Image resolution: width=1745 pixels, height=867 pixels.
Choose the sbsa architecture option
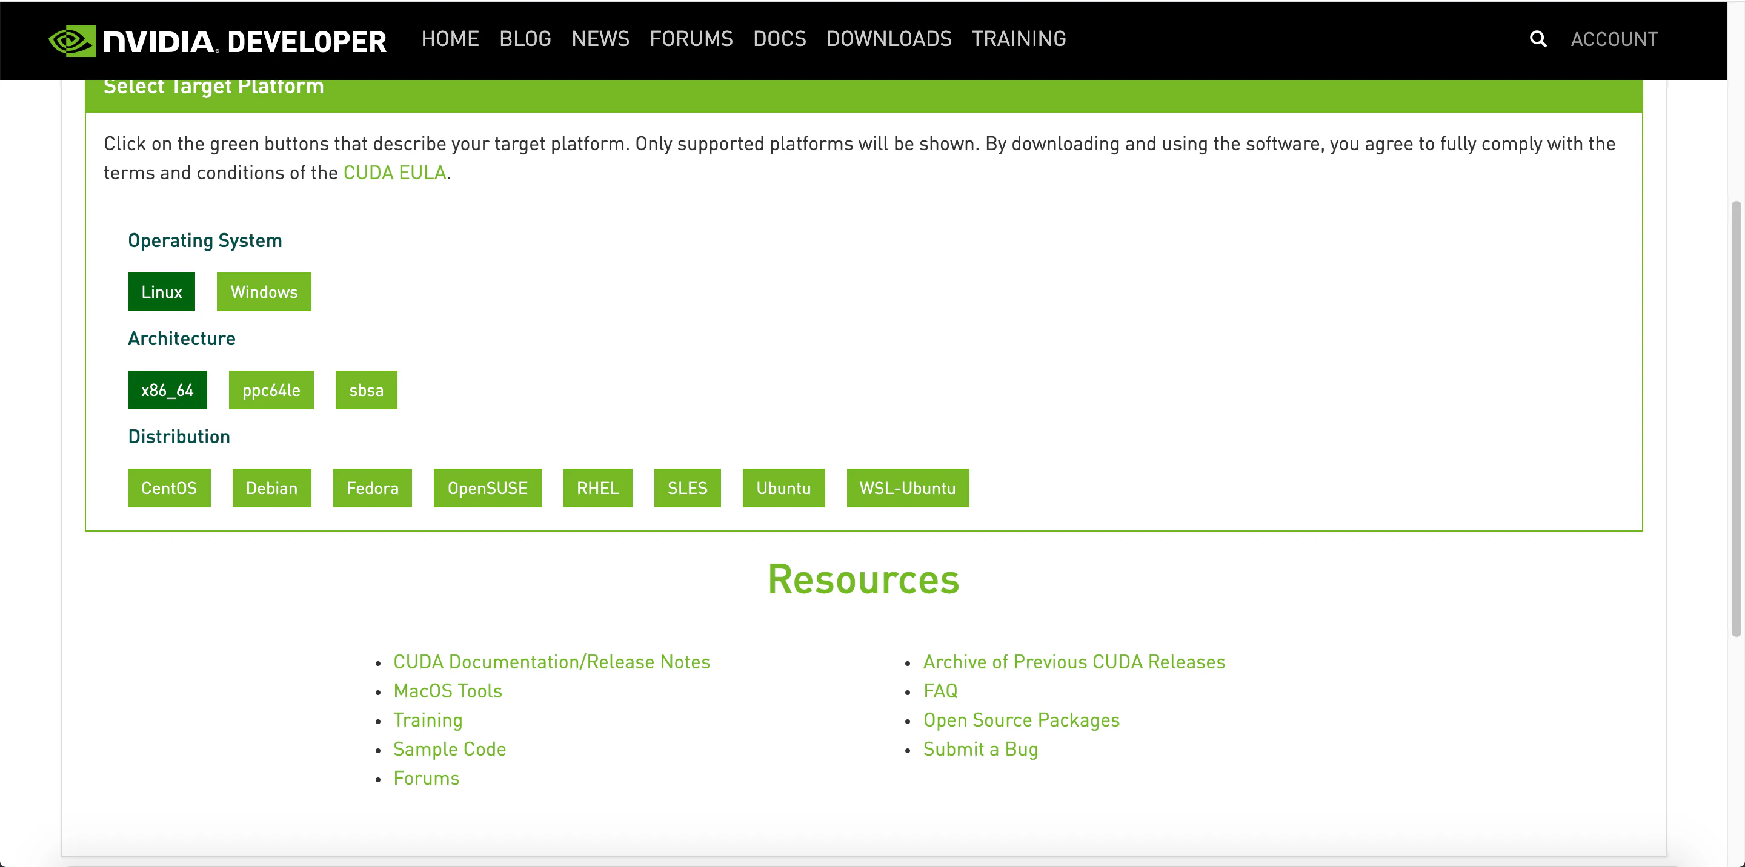[x=366, y=390]
